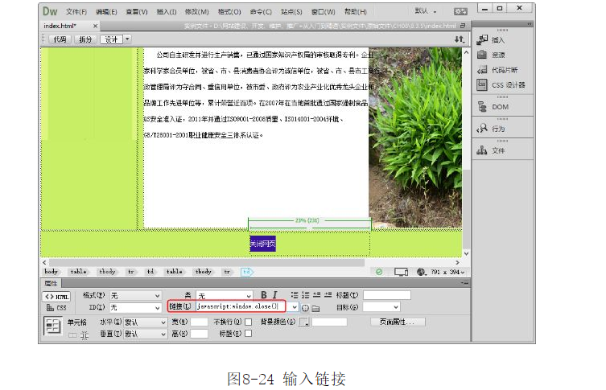Open the 资源 (Assets) panel

click(x=482, y=55)
